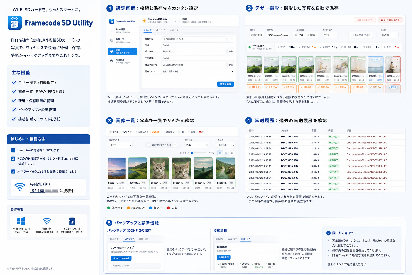The width and height of the screenshot is (412, 275).
Task: Click the すべて 18枚 icon in tether stats
Action: coord(278,47)
